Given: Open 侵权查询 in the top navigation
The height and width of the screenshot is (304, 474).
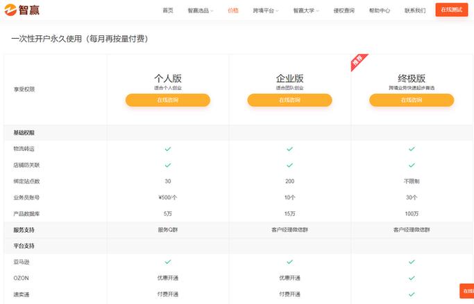Looking at the screenshot, I should coord(344,10).
